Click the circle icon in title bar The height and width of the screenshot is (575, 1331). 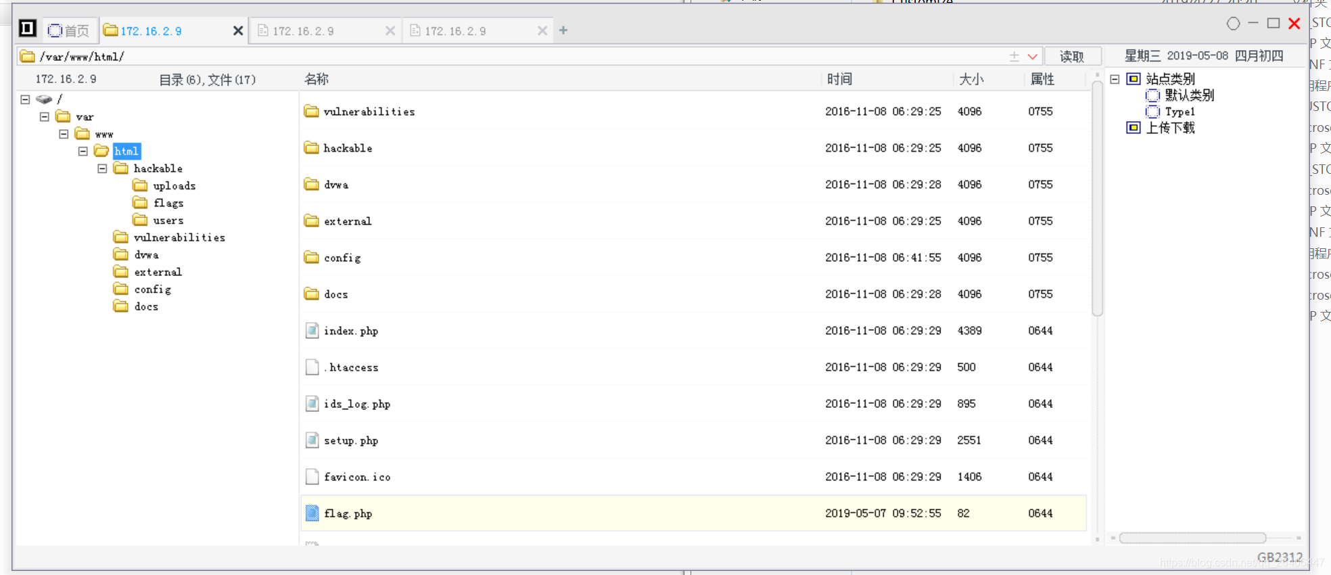[1234, 24]
